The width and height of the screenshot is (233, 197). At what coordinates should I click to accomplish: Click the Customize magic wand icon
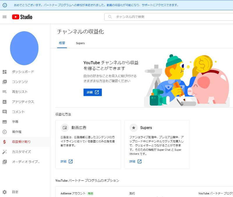pyautogui.click(x=5, y=152)
